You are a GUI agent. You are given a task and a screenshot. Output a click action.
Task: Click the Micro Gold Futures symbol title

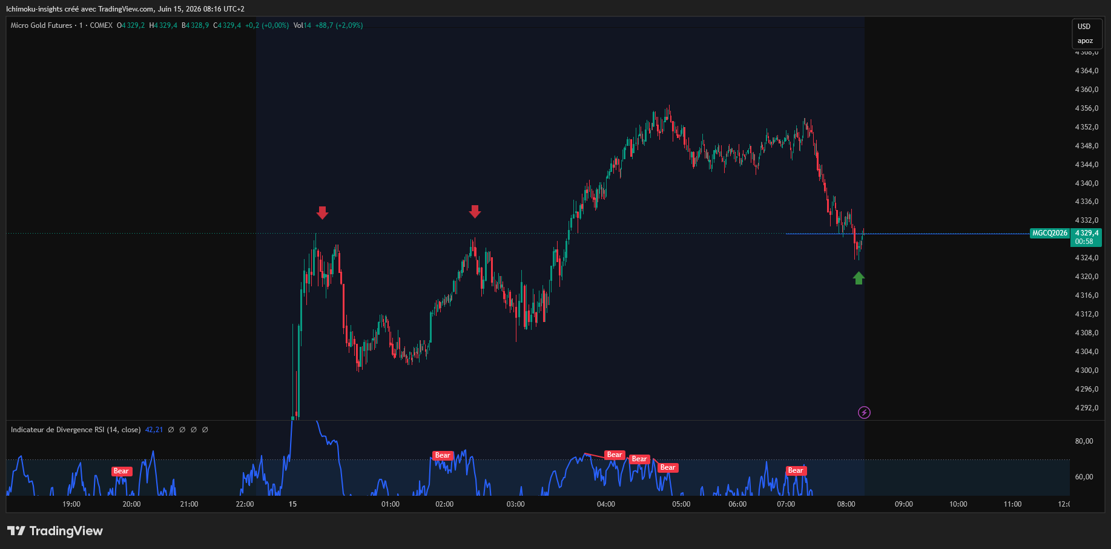pyautogui.click(x=41, y=25)
